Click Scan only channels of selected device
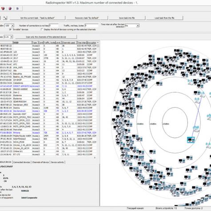The width and height of the screenshot is (211, 211). 46,37
